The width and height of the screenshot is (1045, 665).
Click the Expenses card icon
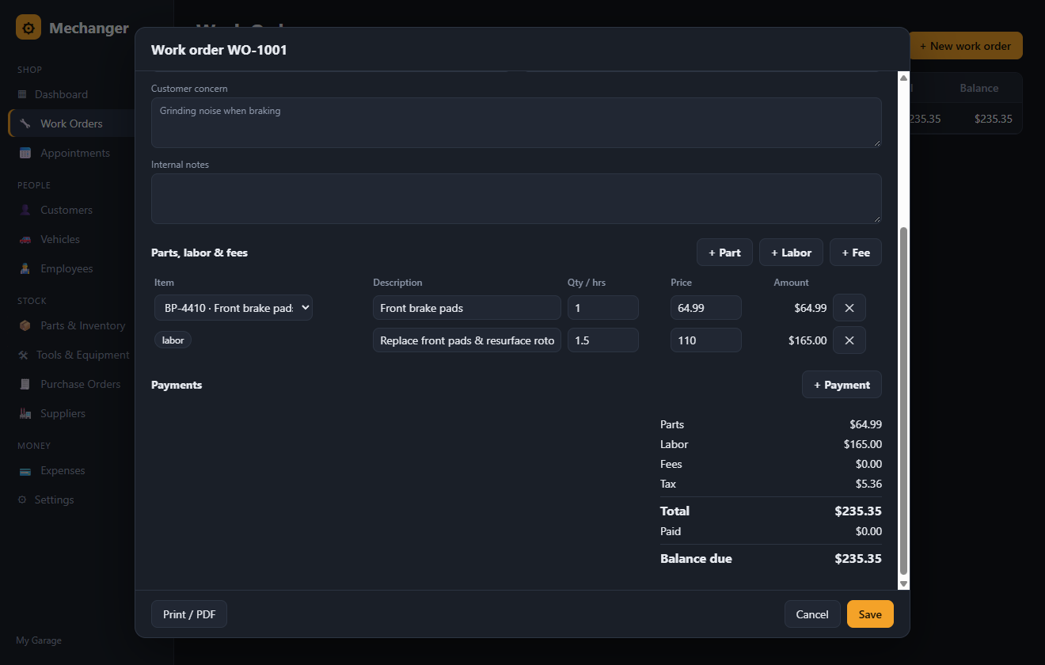(25, 470)
